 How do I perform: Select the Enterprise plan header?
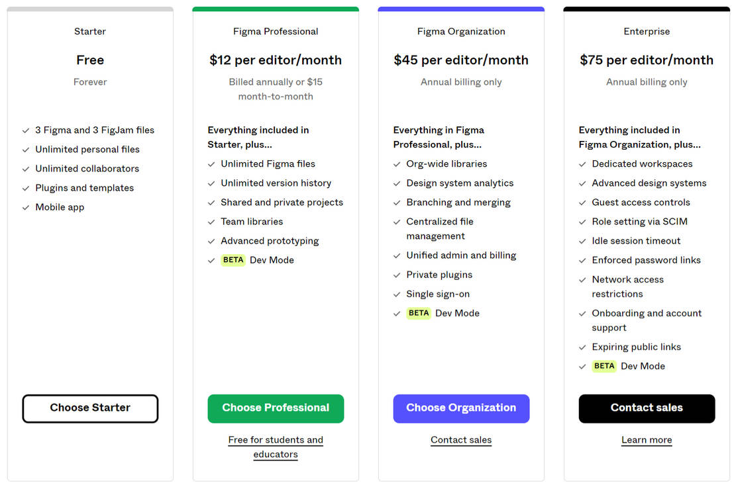[647, 31]
